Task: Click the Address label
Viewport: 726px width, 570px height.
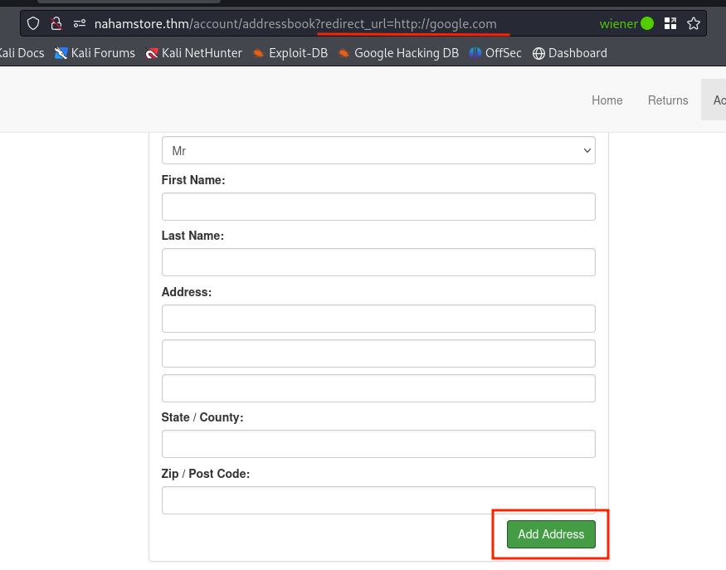Action: [x=186, y=292]
